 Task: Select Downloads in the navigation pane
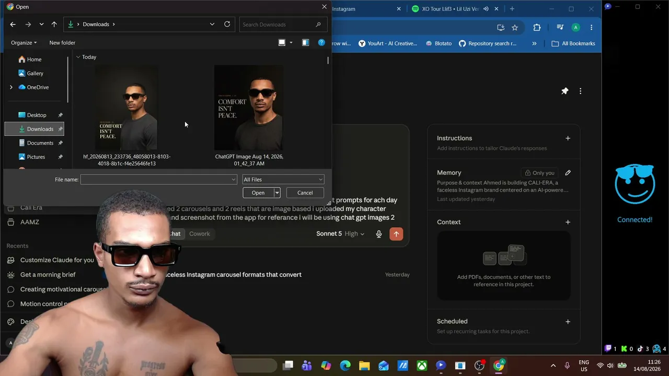(34, 129)
